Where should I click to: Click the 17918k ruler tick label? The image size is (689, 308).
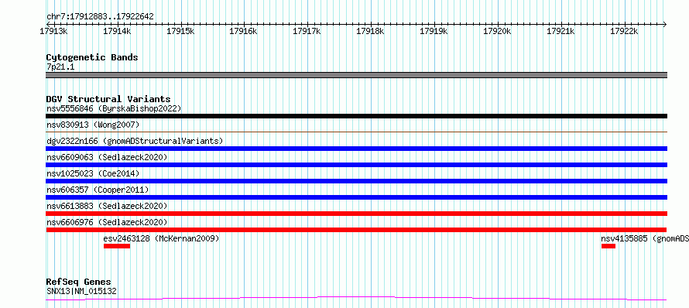[x=370, y=31]
